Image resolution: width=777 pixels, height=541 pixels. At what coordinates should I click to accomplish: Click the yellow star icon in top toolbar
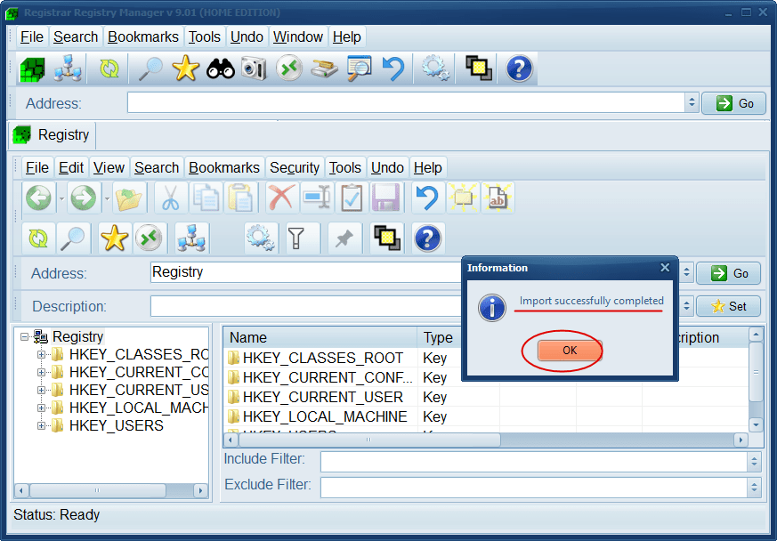pyautogui.click(x=185, y=69)
